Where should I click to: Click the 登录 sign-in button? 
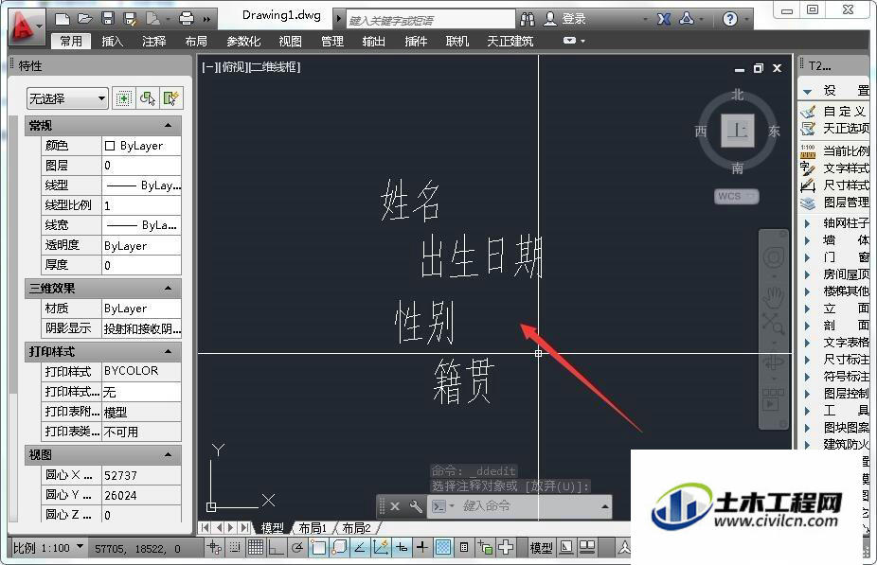(x=564, y=20)
